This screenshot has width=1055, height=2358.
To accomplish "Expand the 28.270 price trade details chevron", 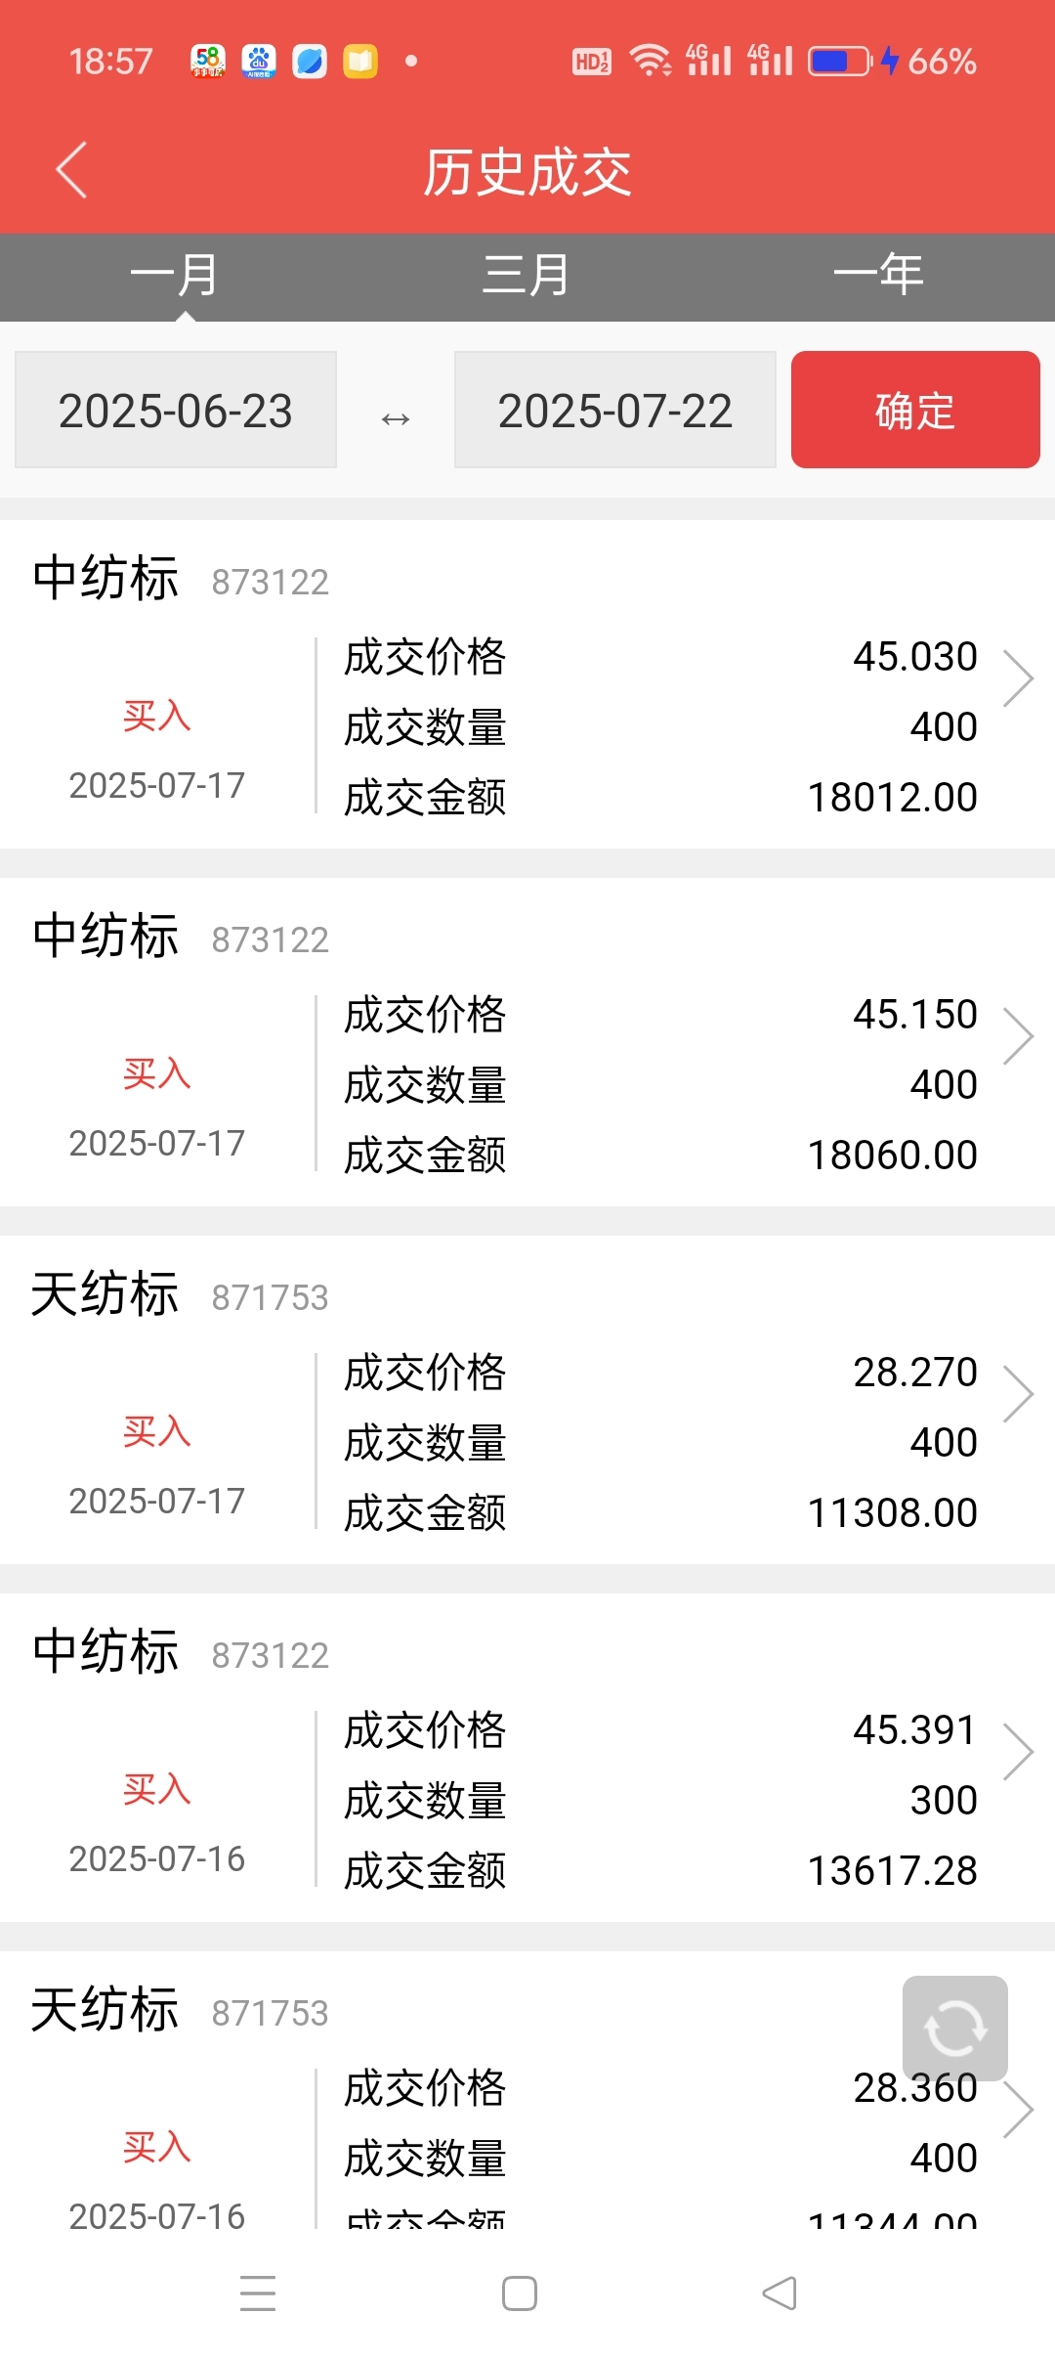I will (1018, 1393).
